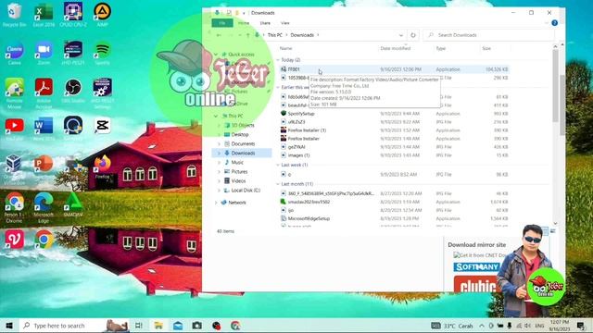The width and height of the screenshot is (593, 333).
Task: Click the Properties quick access toolbar icon
Action: (x=229, y=13)
